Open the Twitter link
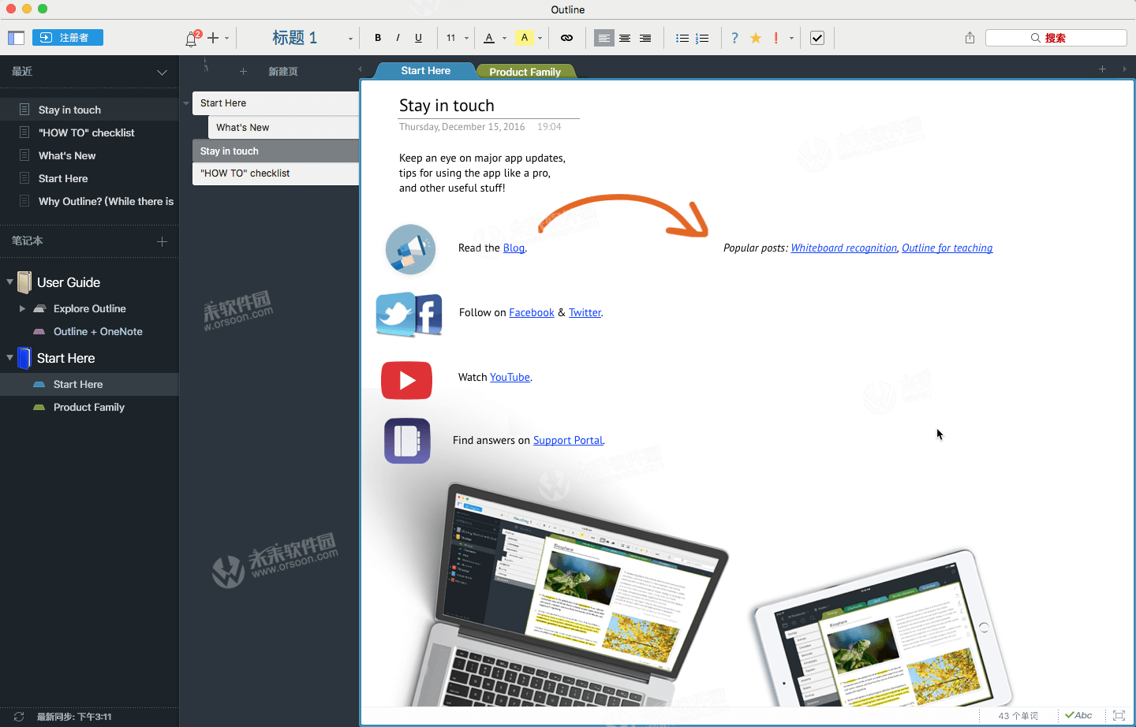The image size is (1136, 727). 585,312
